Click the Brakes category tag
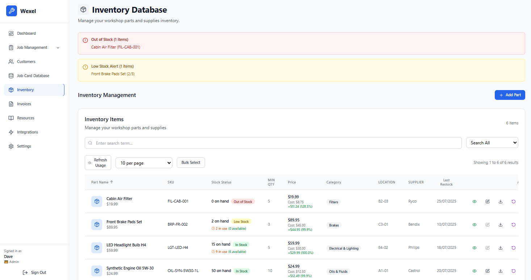 click(x=334, y=225)
